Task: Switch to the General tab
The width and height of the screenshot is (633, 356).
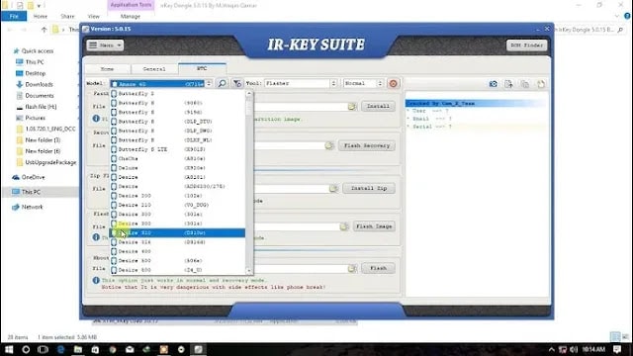Action: pyautogui.click(x=154, y=69)
